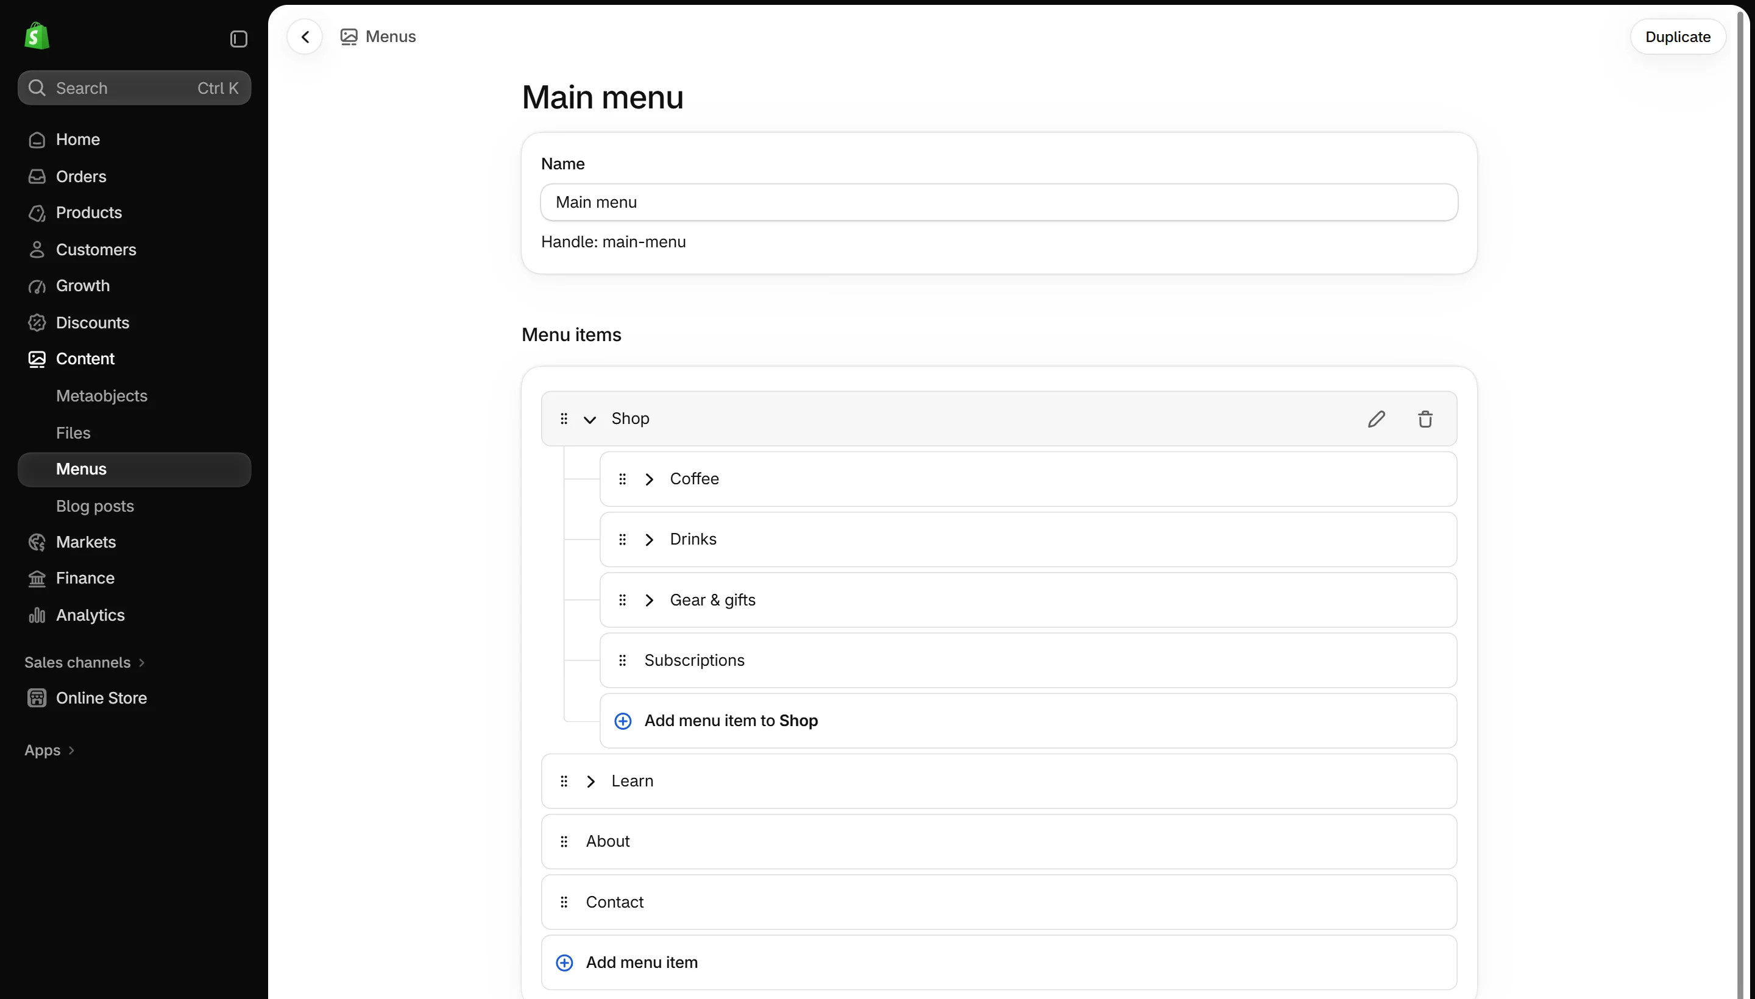Click the drag handle for Shop
This screenshot has height=999, width=1755.
coord(564,418)
